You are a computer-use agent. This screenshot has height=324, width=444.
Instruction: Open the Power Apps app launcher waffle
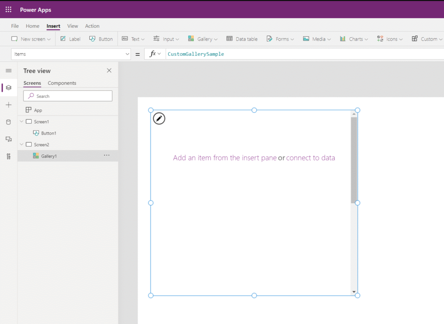(9, 10)
